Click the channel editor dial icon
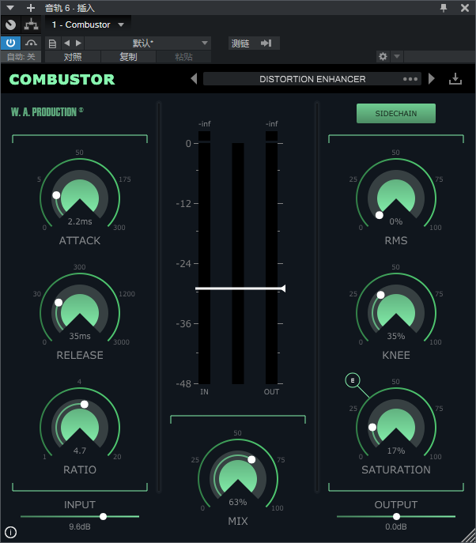This screenshot has height=543, width=476. click(x=11, y=25)
